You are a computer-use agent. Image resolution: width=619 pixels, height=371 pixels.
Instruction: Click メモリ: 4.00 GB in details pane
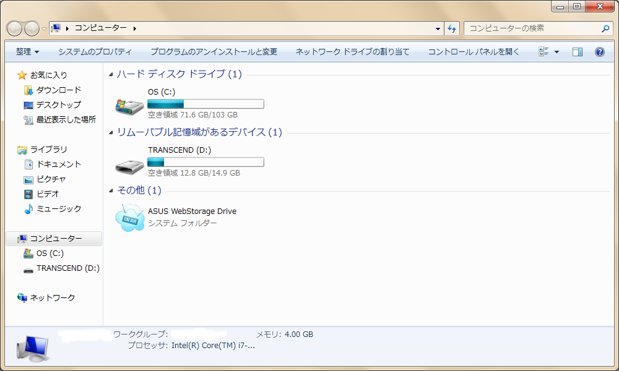click(285, 335)
